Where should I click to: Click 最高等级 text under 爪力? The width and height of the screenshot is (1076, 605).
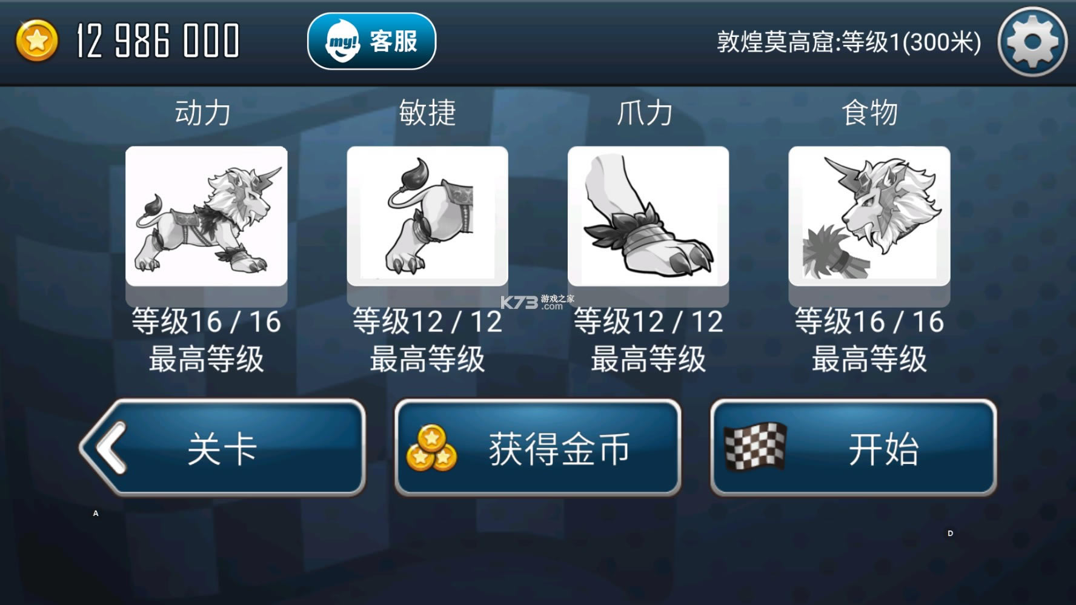(x=648, y=359)
